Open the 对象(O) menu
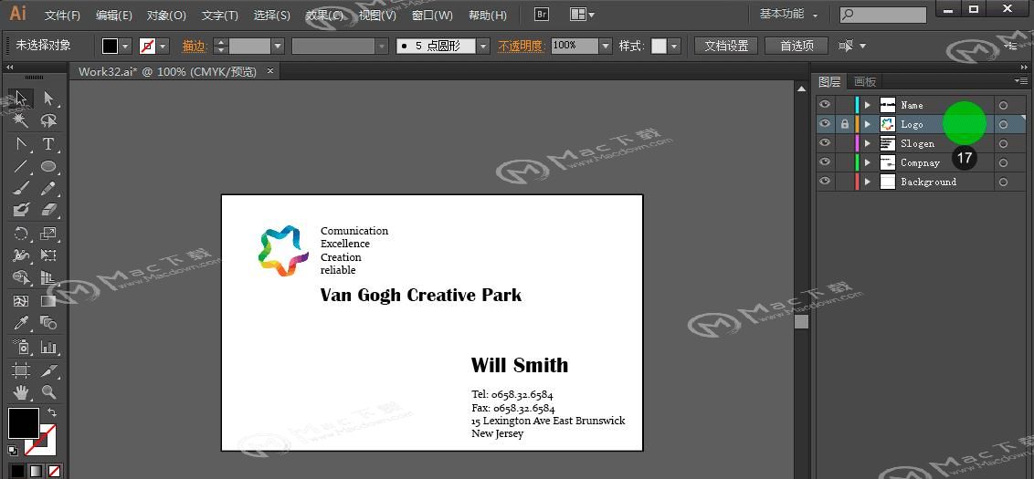 tap(166, 15)
